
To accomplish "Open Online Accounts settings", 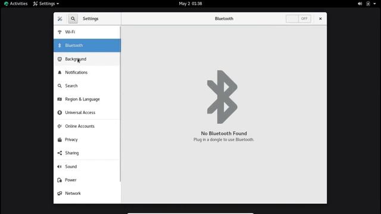I will [x=87, y=126].
